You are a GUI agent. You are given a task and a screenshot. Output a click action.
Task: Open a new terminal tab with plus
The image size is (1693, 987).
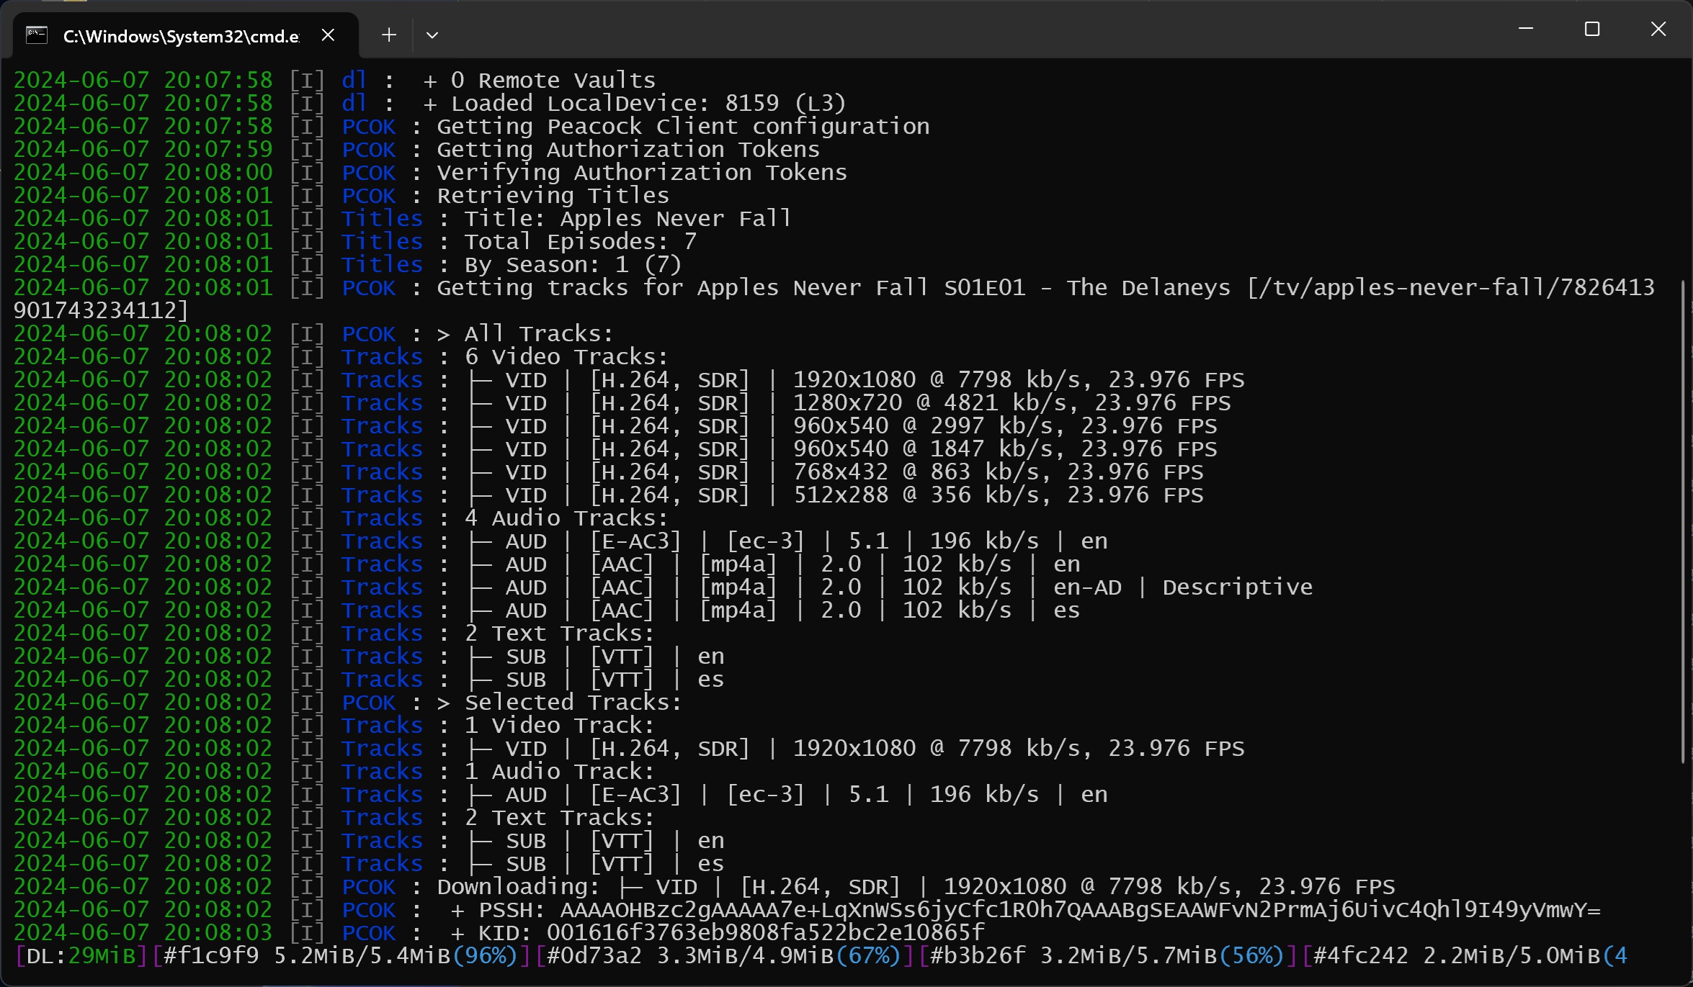point(389,35)
